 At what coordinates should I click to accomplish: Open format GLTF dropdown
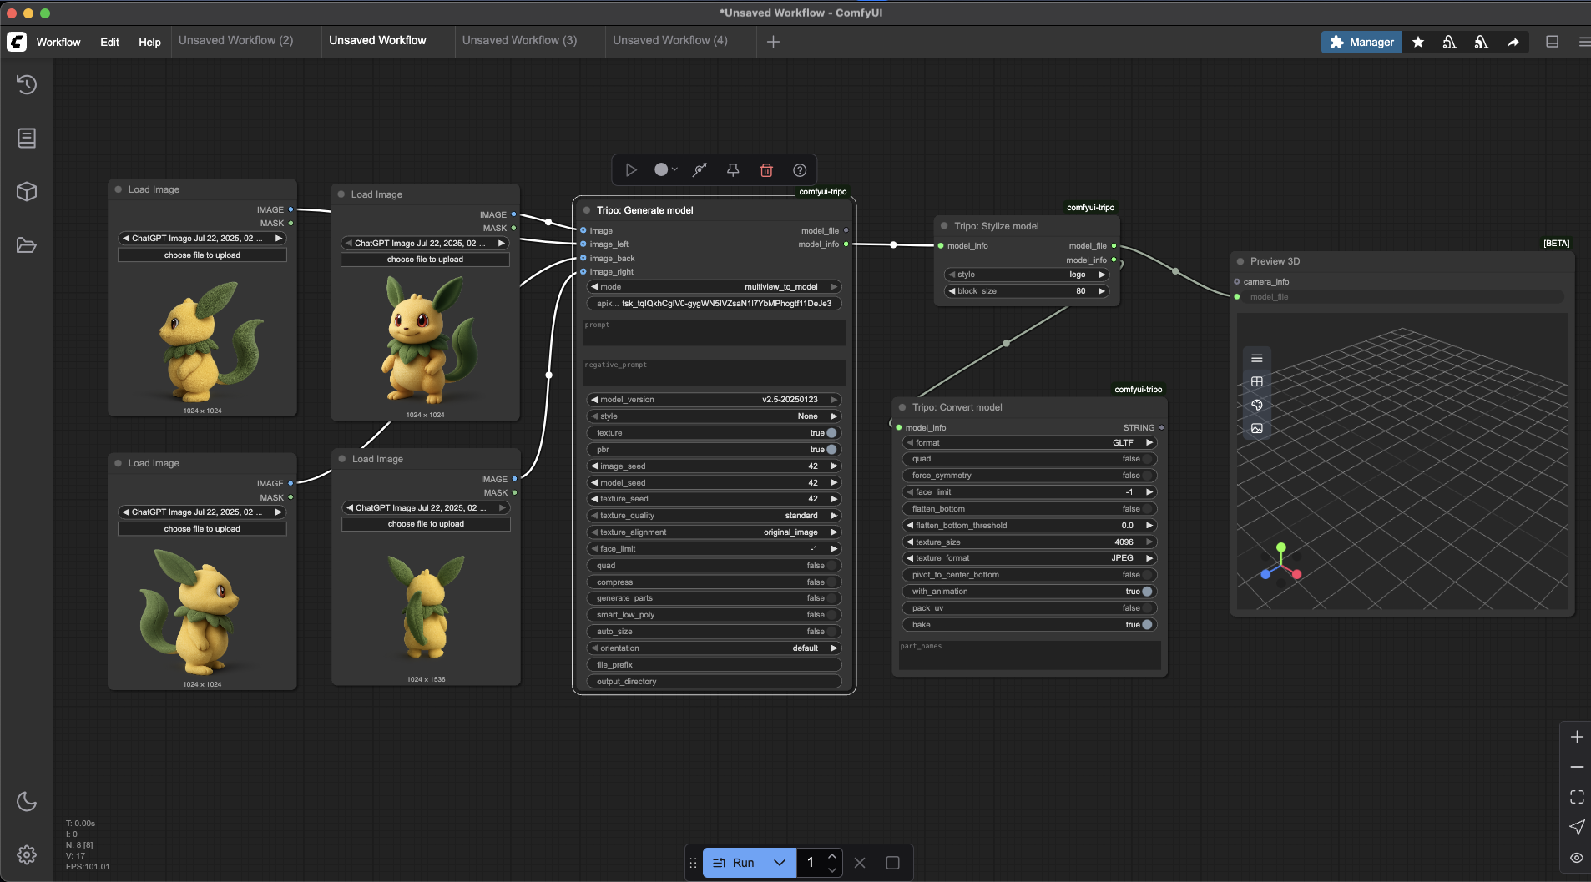(x=1029, y=443)
